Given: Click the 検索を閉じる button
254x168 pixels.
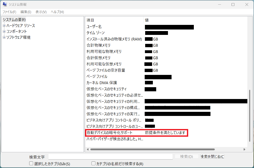Looking at the screenshot, I should (x=212, y=156).
